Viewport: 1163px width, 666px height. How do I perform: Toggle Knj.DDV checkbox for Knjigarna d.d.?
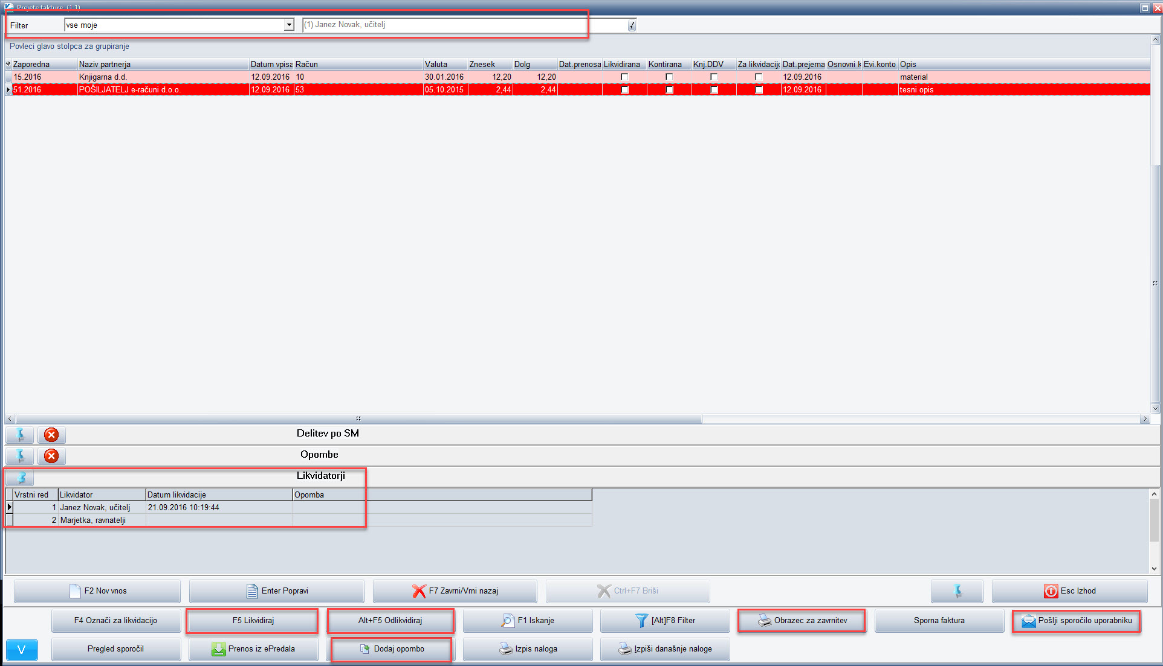(x=714, y=77)
